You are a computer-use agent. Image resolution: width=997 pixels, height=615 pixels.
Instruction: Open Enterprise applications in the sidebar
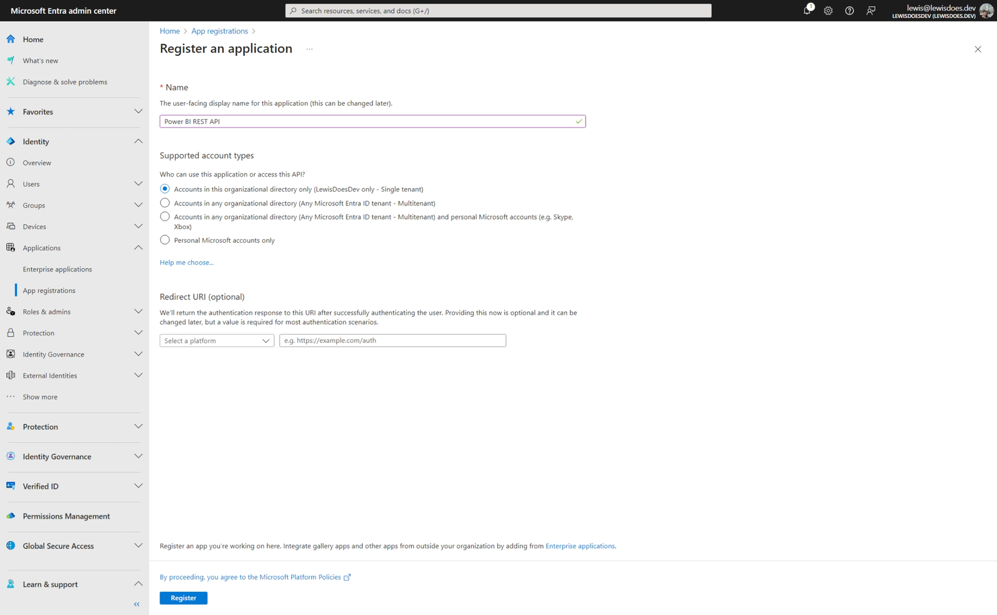coord(57,269)
